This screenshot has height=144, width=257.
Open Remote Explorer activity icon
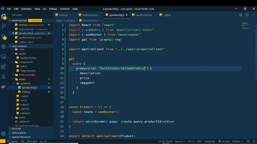point(4,56)
